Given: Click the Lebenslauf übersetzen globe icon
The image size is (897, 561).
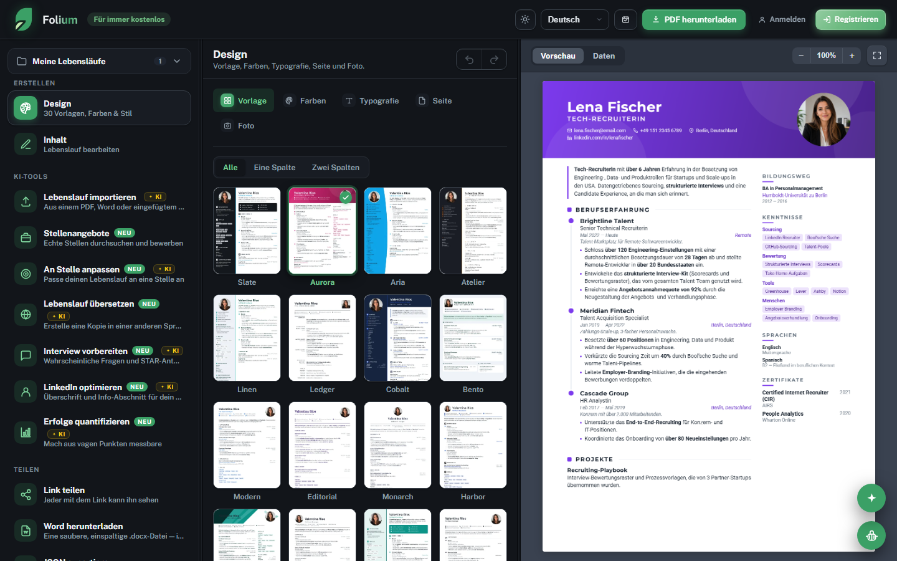Looking at the screenshot, I should pyautogui.click(x=26, y=314).
